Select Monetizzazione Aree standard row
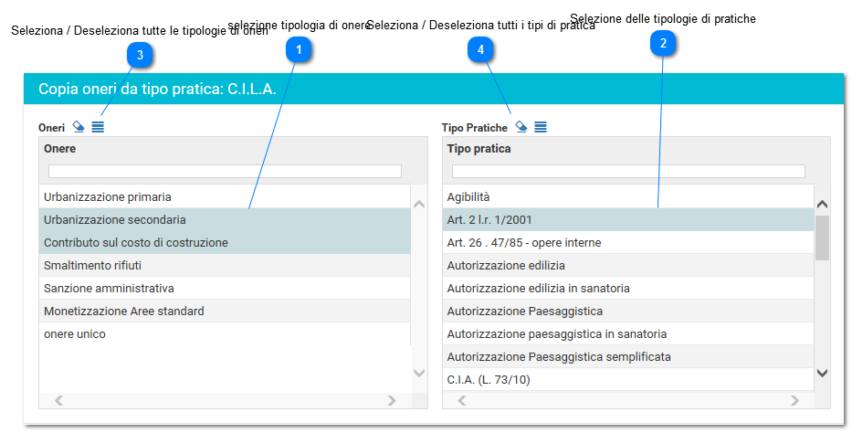This screenshot has height=433, width=852. point(225,311)
